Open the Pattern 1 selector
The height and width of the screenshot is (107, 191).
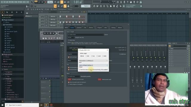[x=86, y=6]
